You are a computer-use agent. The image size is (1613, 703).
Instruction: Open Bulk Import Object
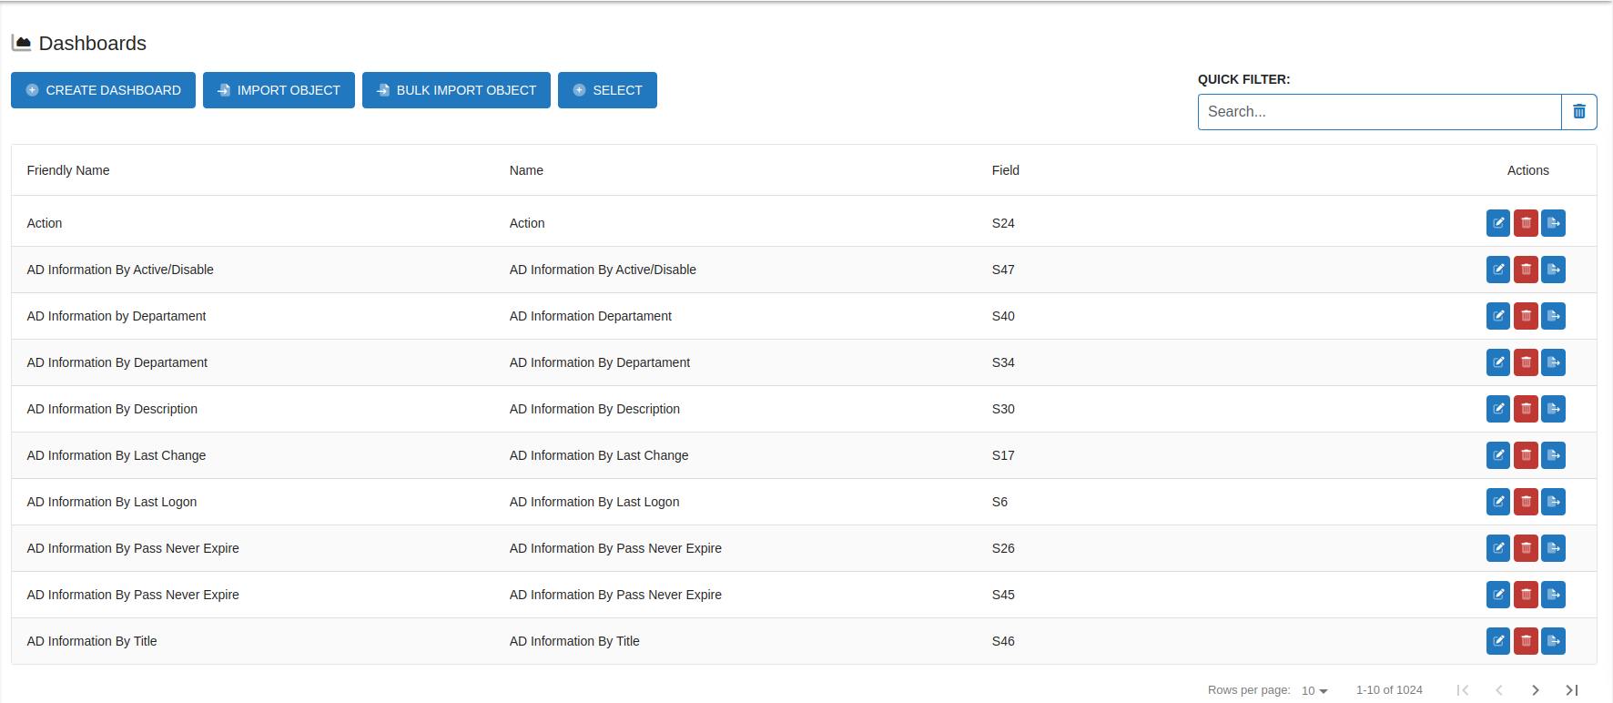tap(456, 90)
